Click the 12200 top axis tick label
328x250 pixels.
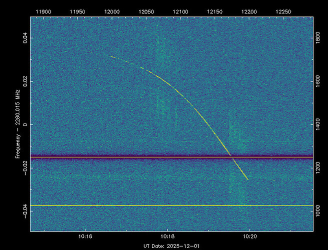point(248,11)
